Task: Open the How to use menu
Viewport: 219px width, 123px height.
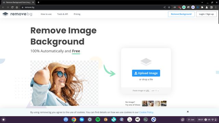Action: pyautogui.click(x=46, y=14)
